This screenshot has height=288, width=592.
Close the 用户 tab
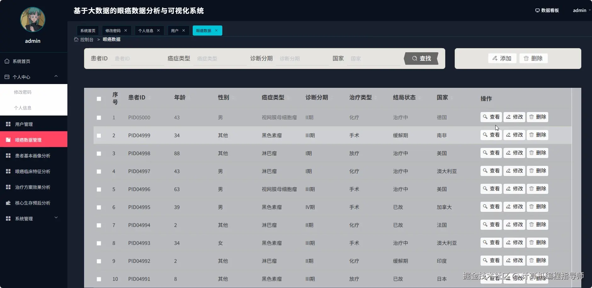coord(184,31)
